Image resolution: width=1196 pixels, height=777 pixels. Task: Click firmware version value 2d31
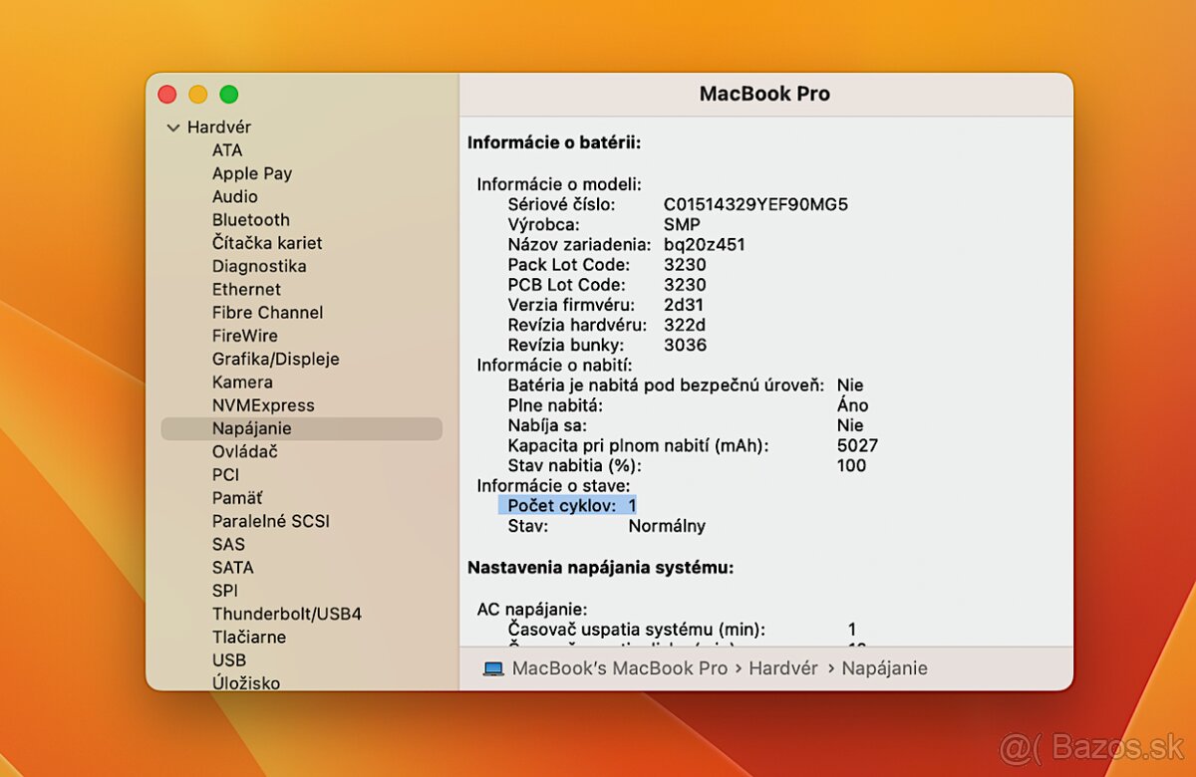pyautogui.click(x=684, y=305)
